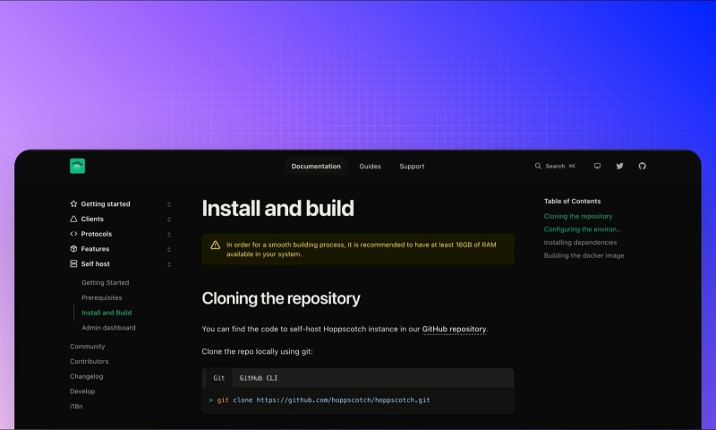
Task: Open the Develop link
Action: [x=82, y=391]
